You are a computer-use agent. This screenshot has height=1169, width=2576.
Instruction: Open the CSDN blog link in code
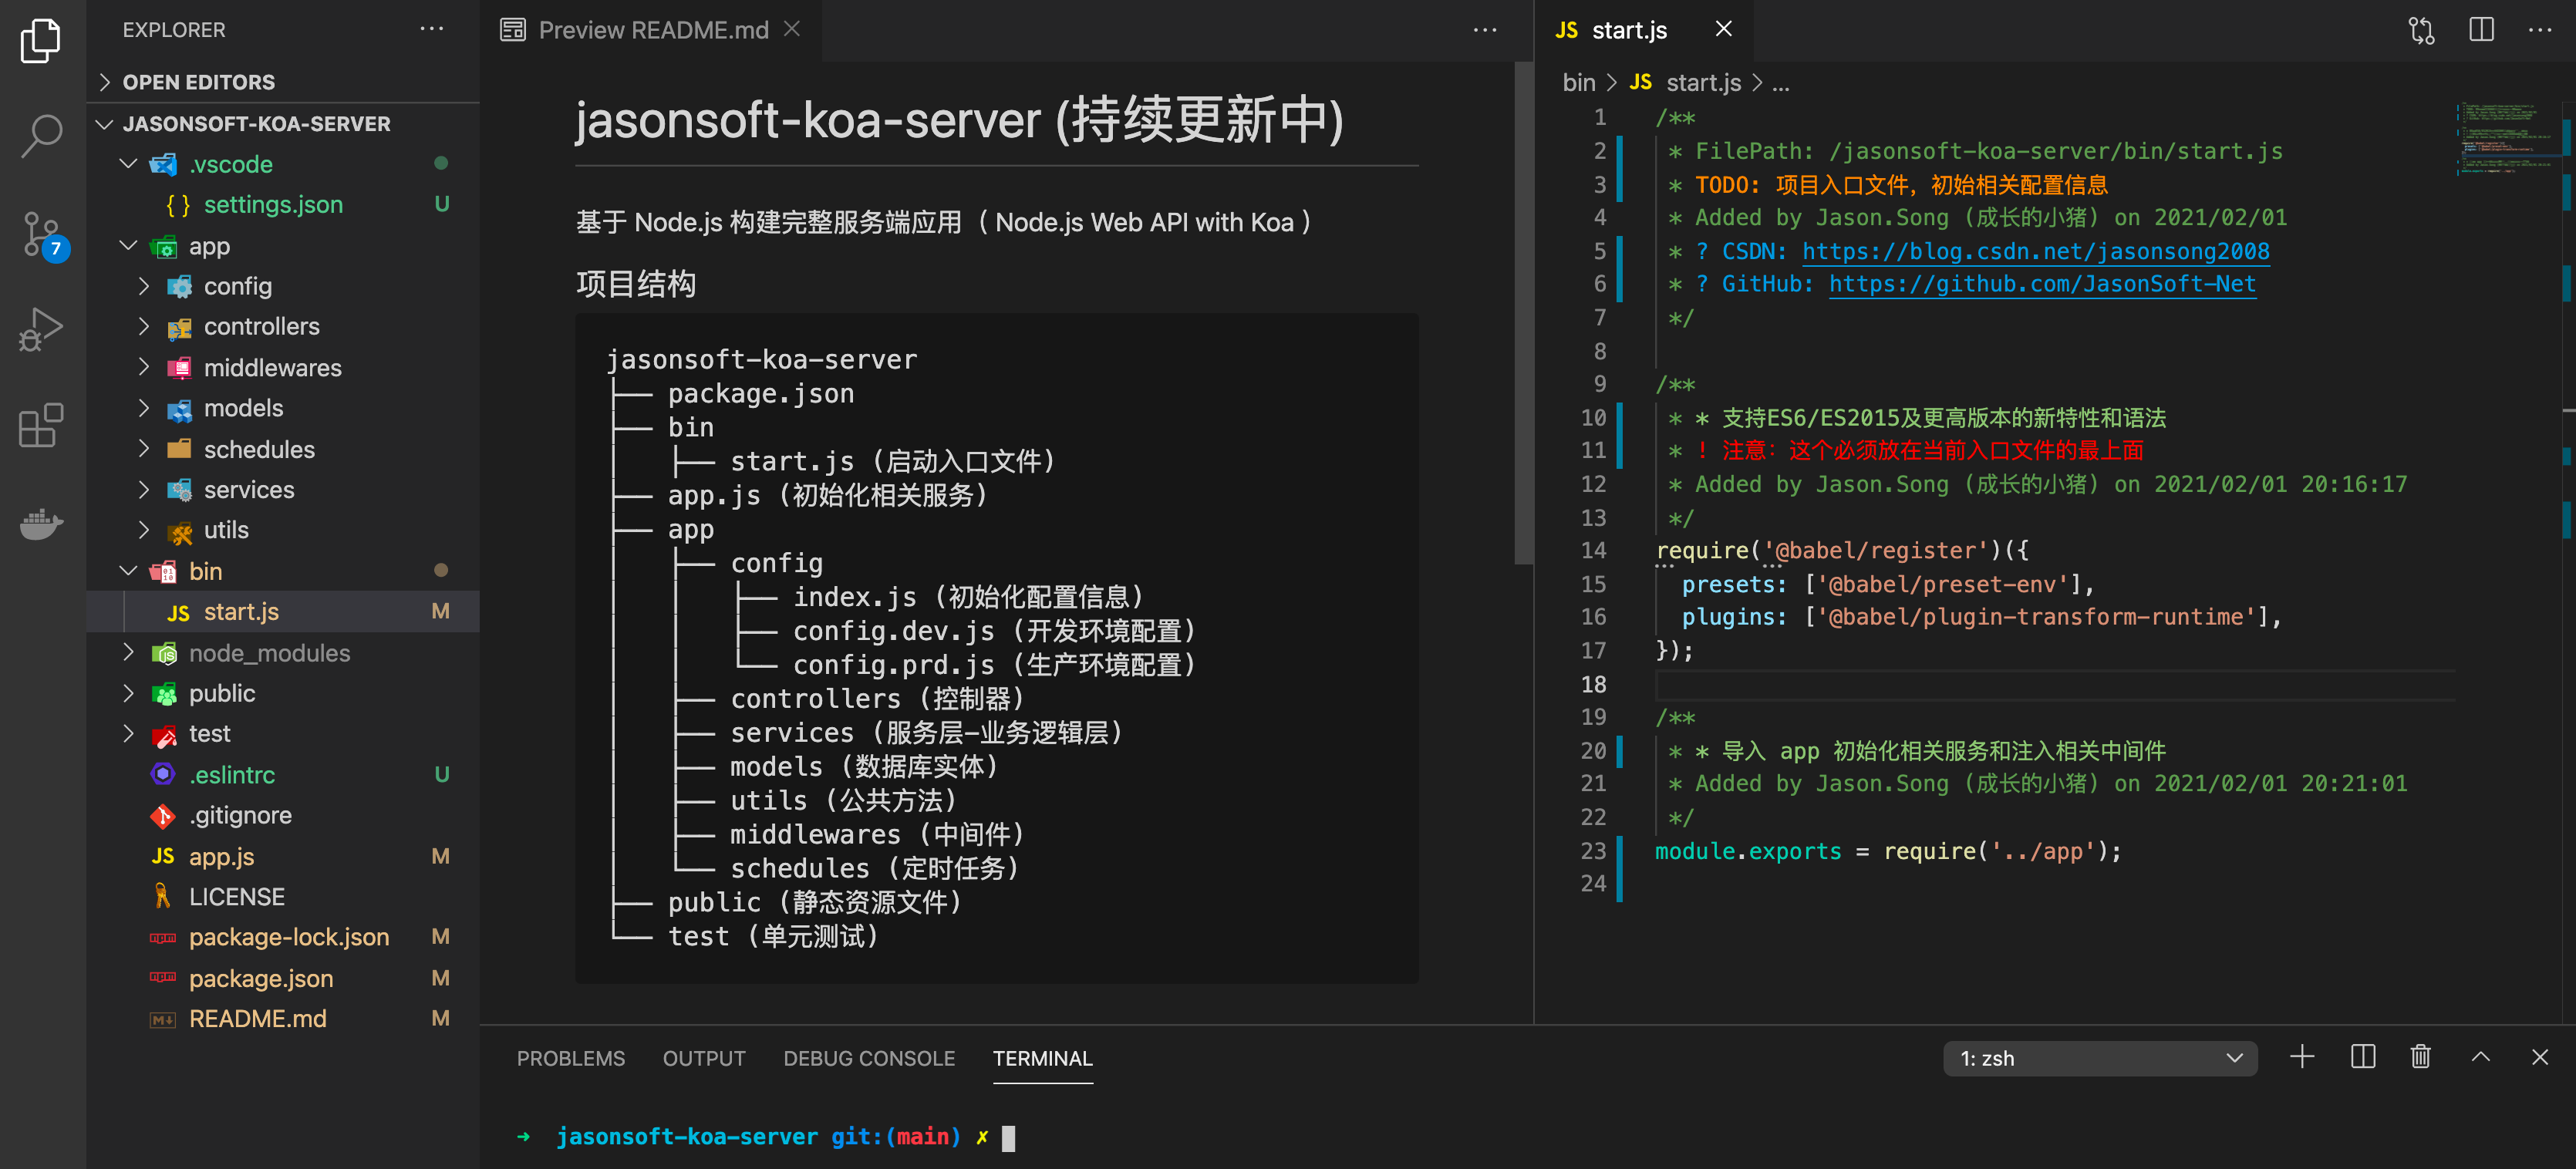(x=2035, y=251)
